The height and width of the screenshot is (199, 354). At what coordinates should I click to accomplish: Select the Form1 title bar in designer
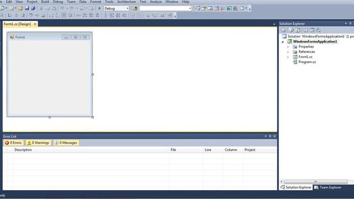click(49, 37)
